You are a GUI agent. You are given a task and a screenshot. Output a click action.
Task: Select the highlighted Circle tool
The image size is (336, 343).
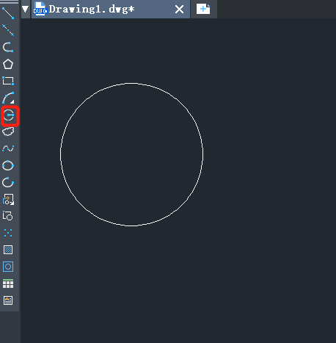coord(9,115)
